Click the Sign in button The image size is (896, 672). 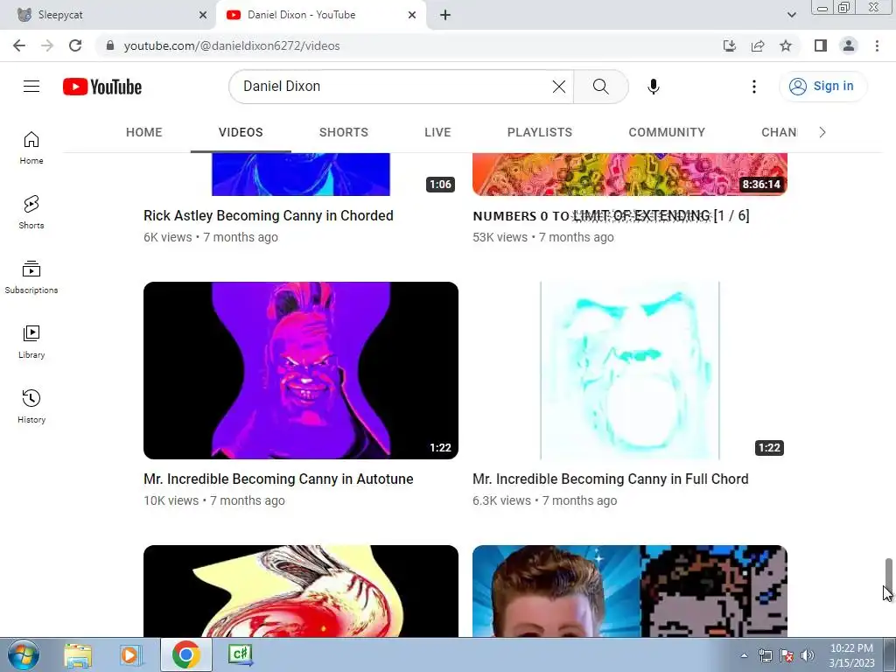pos(822,87)
